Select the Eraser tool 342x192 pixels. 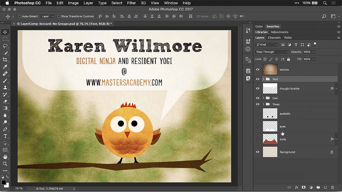(x=5, y=101)
